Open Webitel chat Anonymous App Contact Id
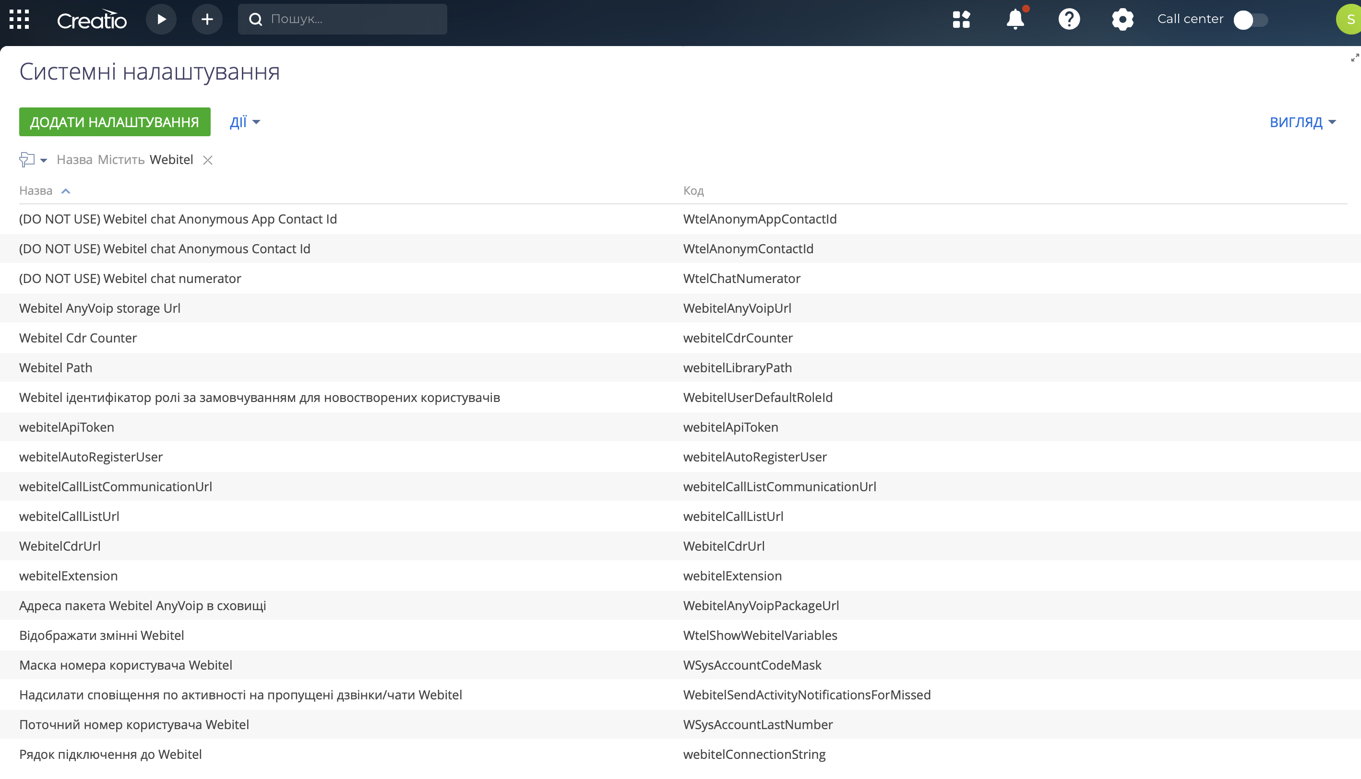Image resolution: width=1361 pixels, height=779 pixels. coord(178,219)
